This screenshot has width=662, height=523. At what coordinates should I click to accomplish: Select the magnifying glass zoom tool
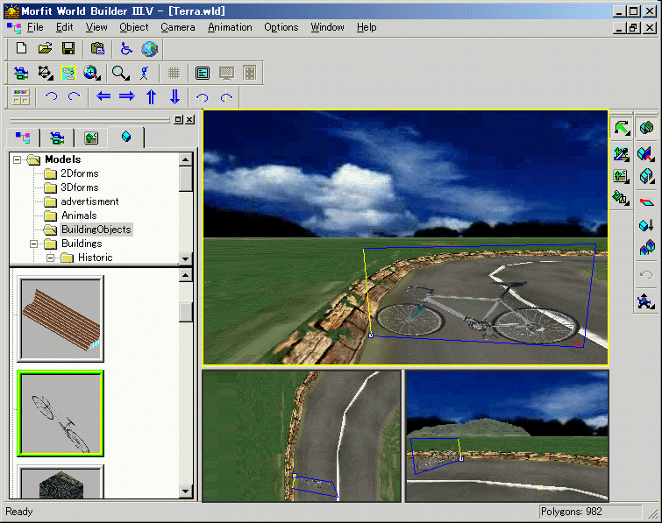[x=120, y=73]
